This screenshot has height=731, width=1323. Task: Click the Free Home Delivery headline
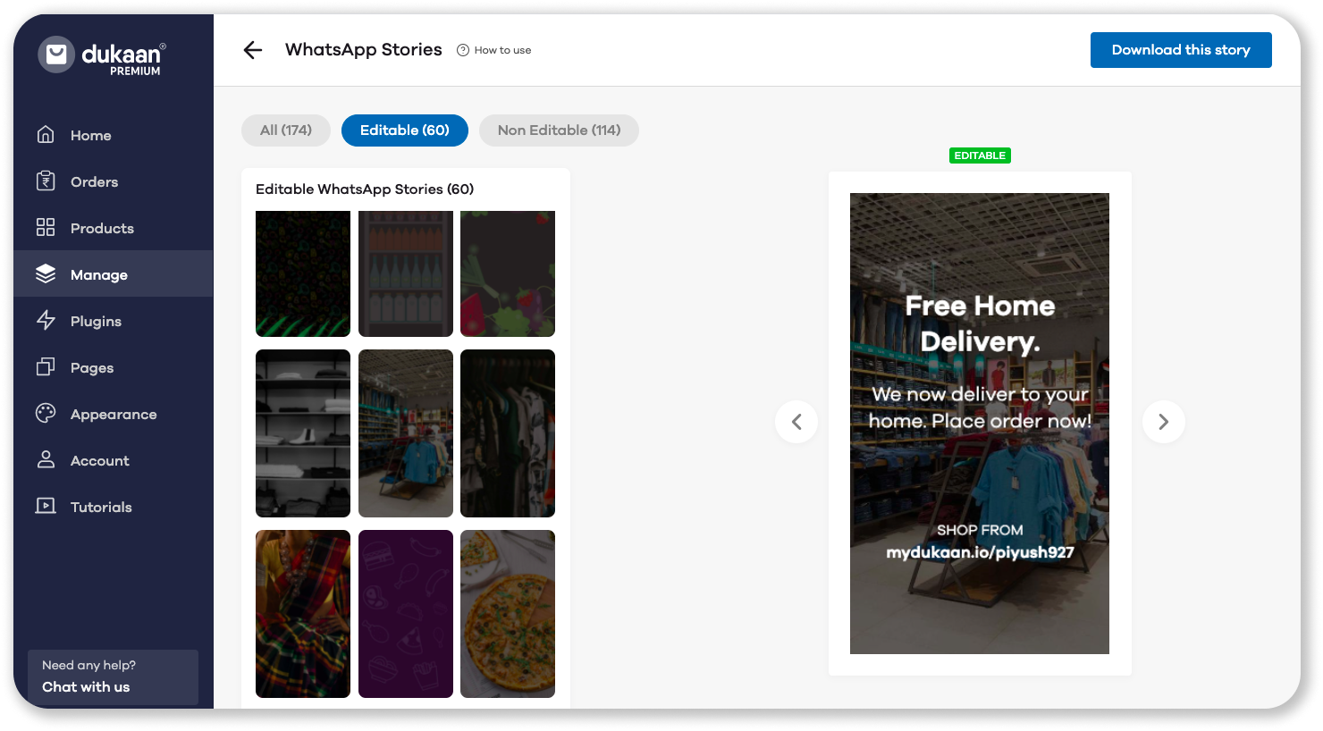[x=980, y=323]
